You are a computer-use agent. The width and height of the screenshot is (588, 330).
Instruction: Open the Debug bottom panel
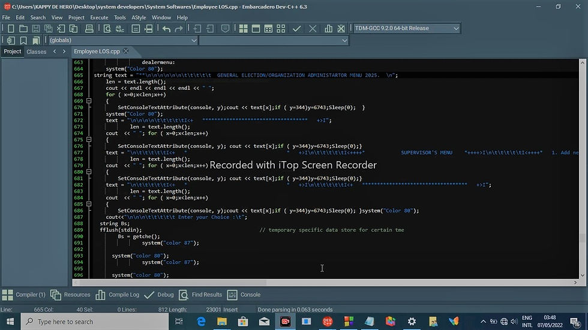(x=159, y=295)
